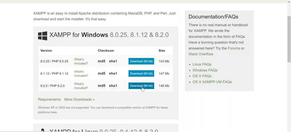Download XAMPP 8.1.12 64 bit
291x132 pixels.
141,74
